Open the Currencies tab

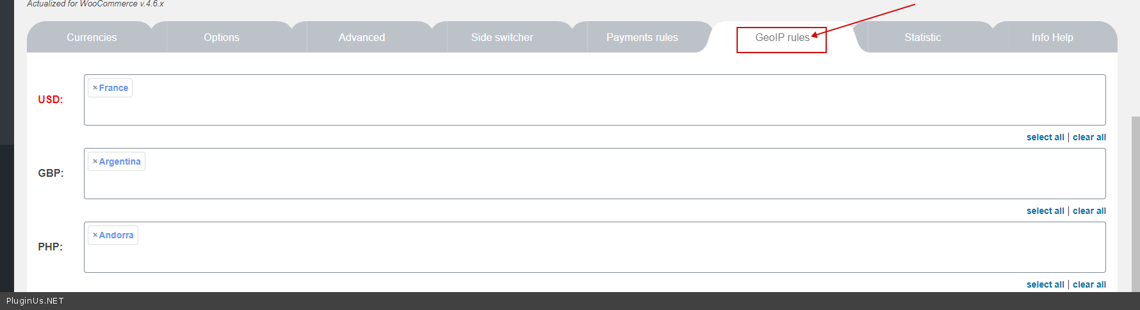coord(92,37)
